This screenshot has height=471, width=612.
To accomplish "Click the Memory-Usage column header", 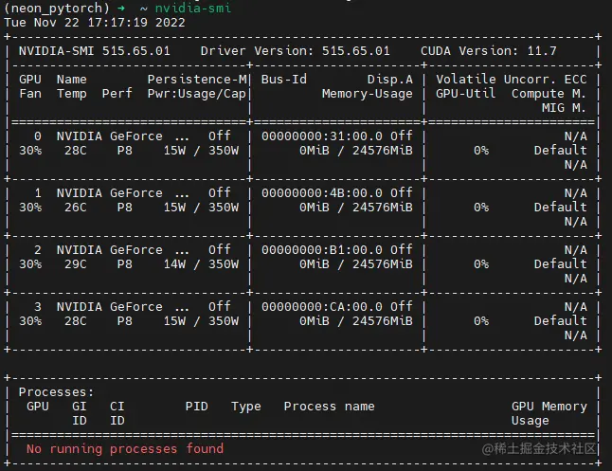I will pos(368,94).
